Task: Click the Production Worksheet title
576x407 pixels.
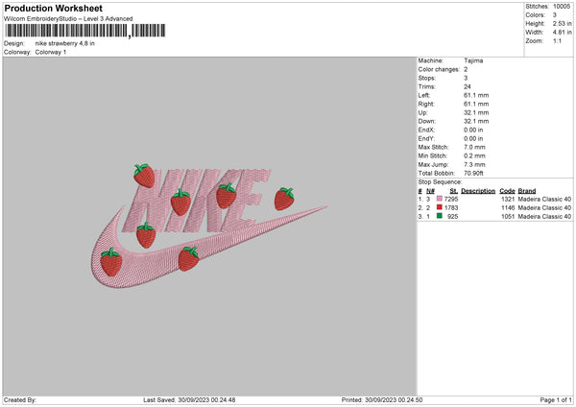Action: point(53,8)
